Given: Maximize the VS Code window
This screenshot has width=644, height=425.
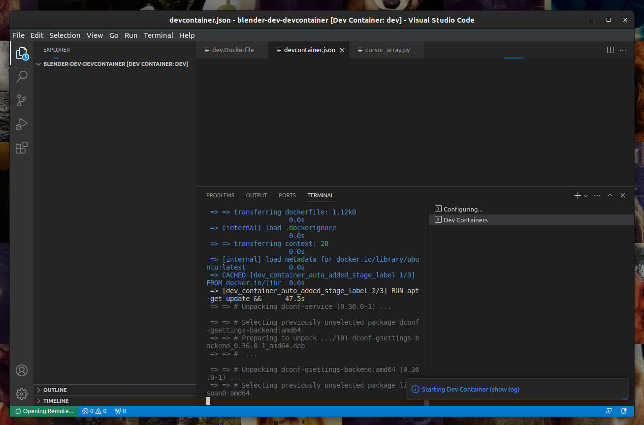Looking at the screenshot, I should [609, 20].
